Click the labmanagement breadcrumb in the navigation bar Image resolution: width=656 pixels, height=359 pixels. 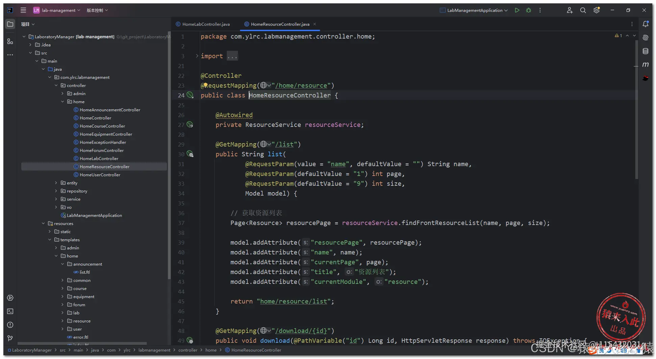click(154, 350)
